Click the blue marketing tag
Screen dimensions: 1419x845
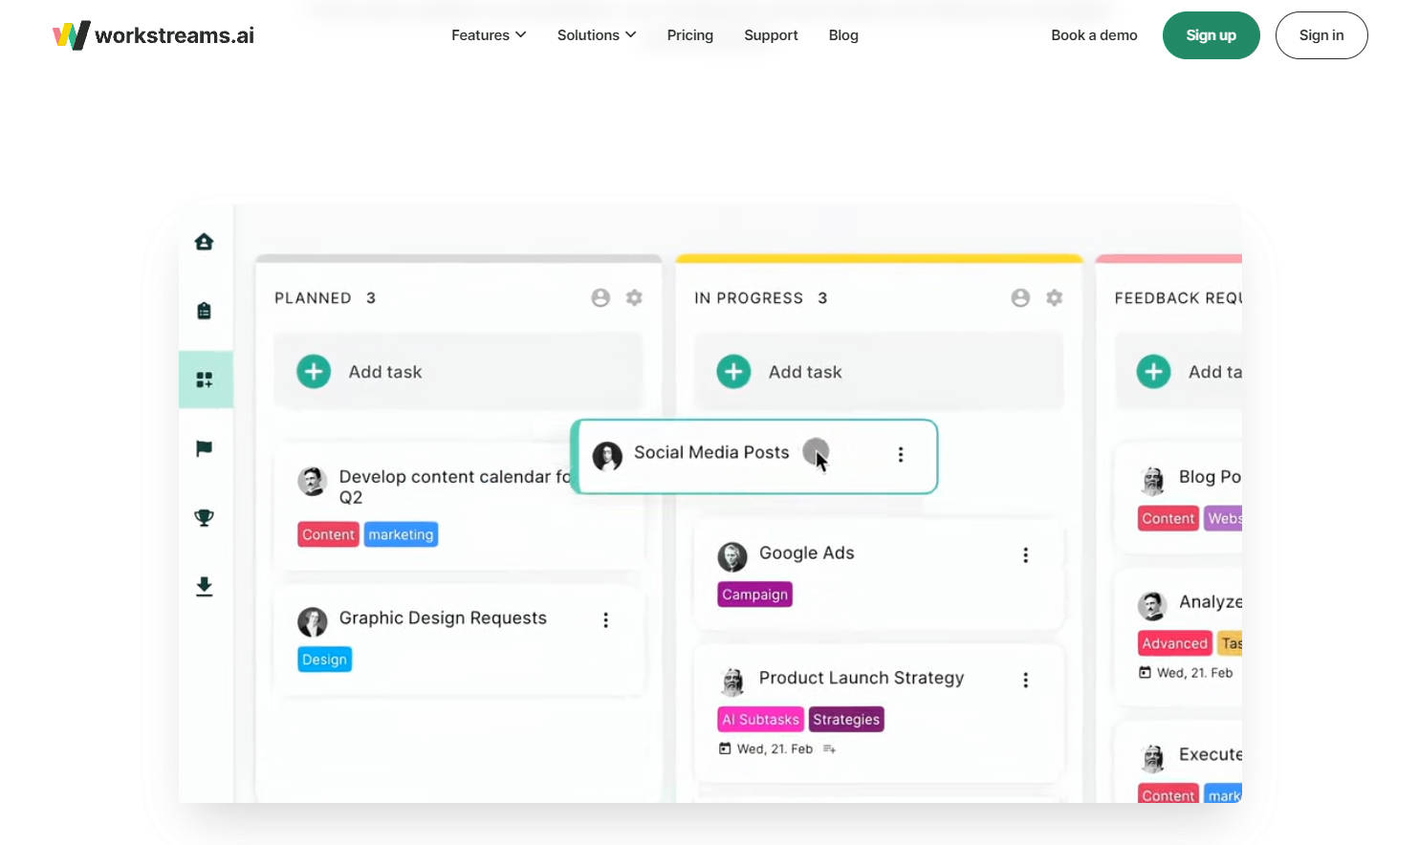pyautogui.click(x=401, y=535)
